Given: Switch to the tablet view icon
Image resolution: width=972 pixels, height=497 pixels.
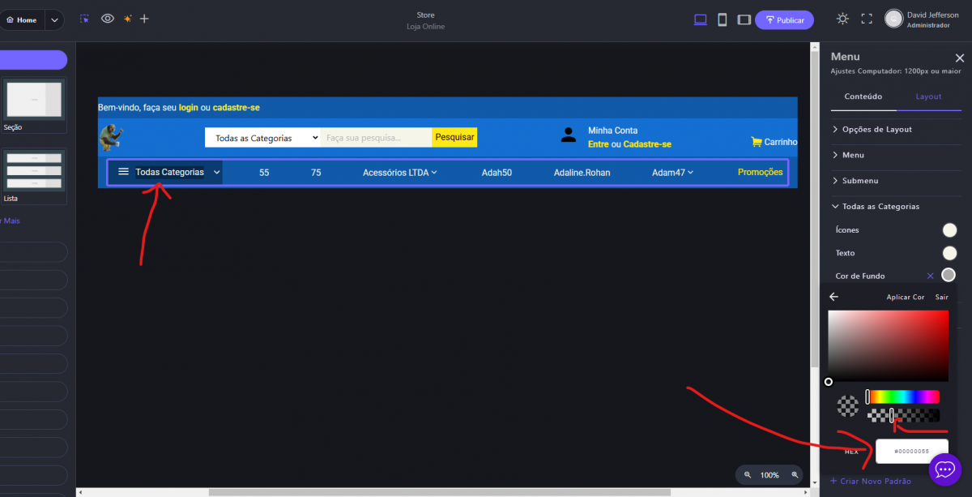Looking at the screenshot, I should tap(744, 19).
